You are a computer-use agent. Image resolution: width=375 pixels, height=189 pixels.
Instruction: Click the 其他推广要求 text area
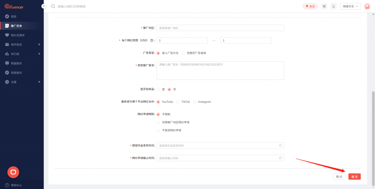tap(220, 71)
